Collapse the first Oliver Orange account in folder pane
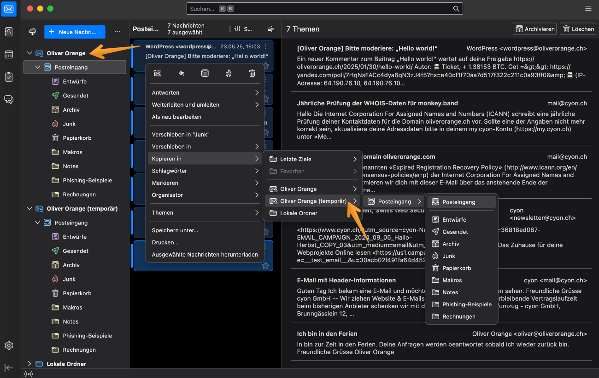The width and height of the screenshot is (599, 378). (x=30, y=53)
